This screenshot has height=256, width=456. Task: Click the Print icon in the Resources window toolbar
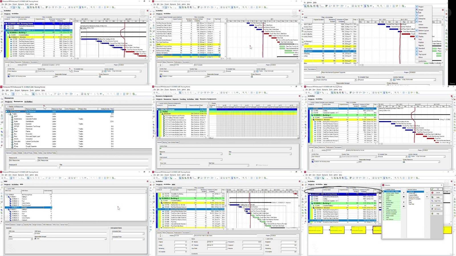[x=3, y=94]
